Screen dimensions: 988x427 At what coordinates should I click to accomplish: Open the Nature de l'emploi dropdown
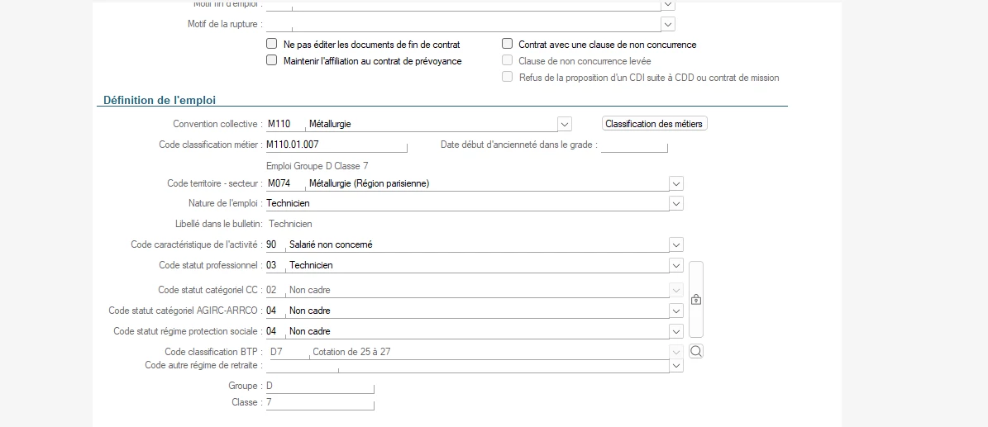tap(676, 203)
